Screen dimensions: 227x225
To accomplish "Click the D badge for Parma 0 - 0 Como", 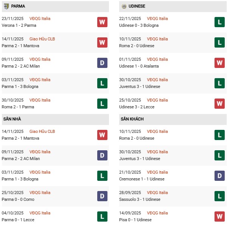I will click(102, 196).
